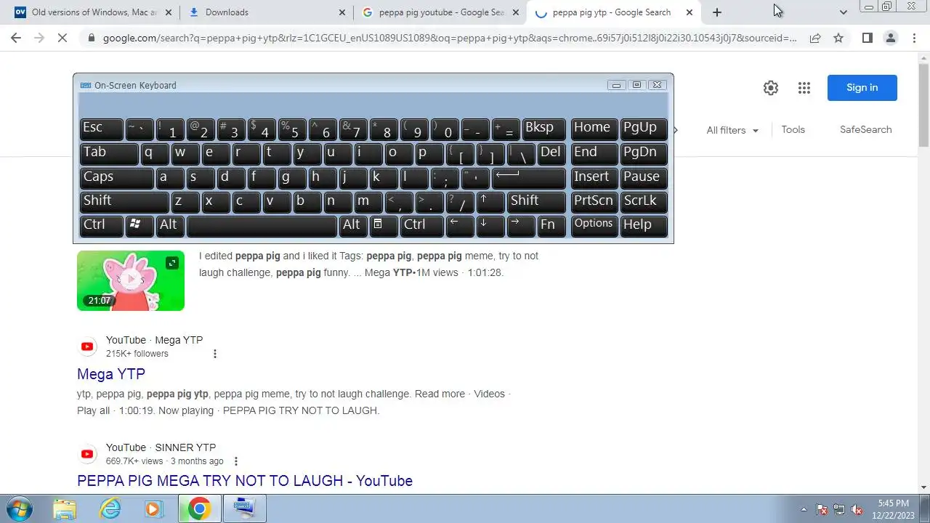The image size is (930, 523).
Task: Switch to Chrome in the taskbar
Action: (199, 508)
